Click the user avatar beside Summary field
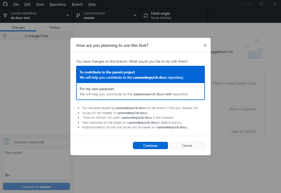The height and width of the screenshot is (193, 281). 7,142
